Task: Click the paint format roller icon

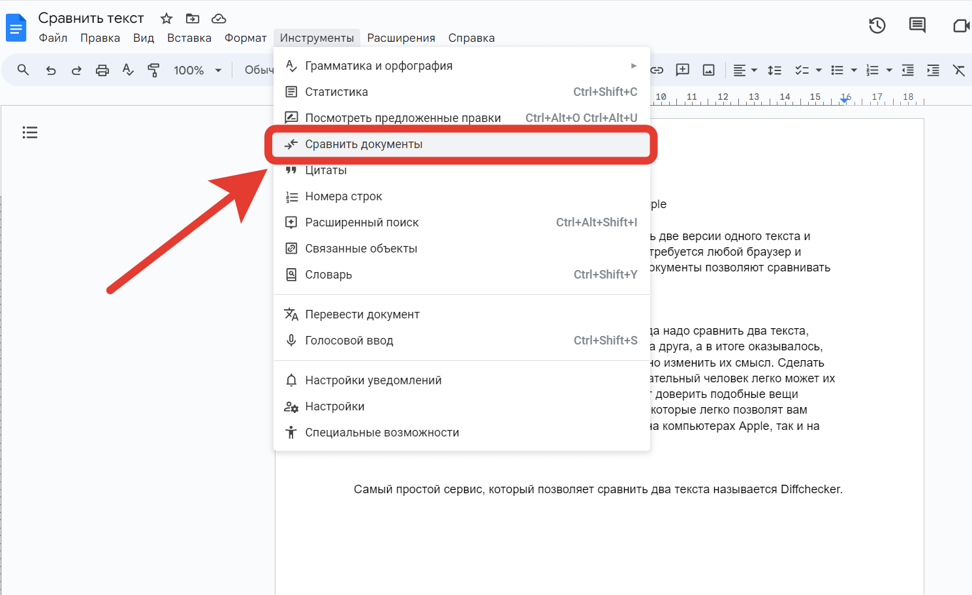Action: [x=153, y=70]
